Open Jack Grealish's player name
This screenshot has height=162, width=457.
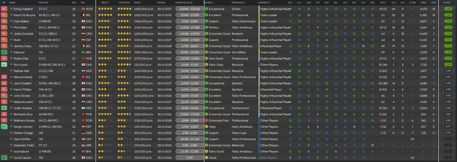[22, 83]
